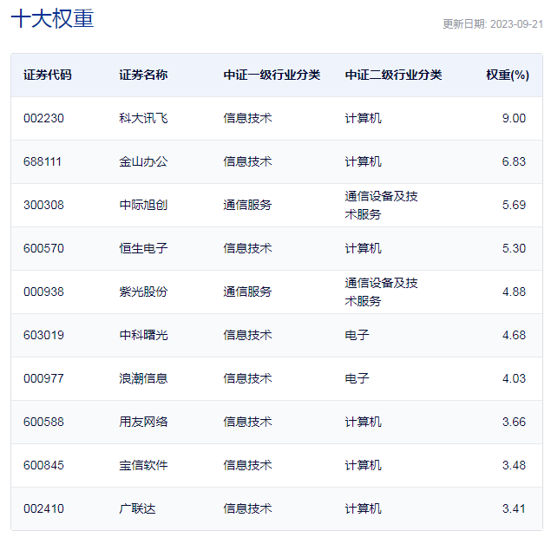This screenshot has width=551, height=544.
Task: Click the stock name 恒生电子
Action: 143,248
